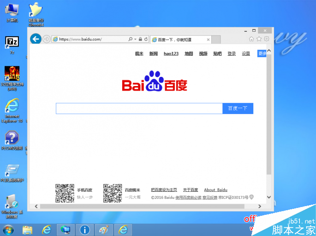The width and height of the screenshot is (316, 236).
Task: Open the IE home page icon
Action: click(x=251, y=39)
